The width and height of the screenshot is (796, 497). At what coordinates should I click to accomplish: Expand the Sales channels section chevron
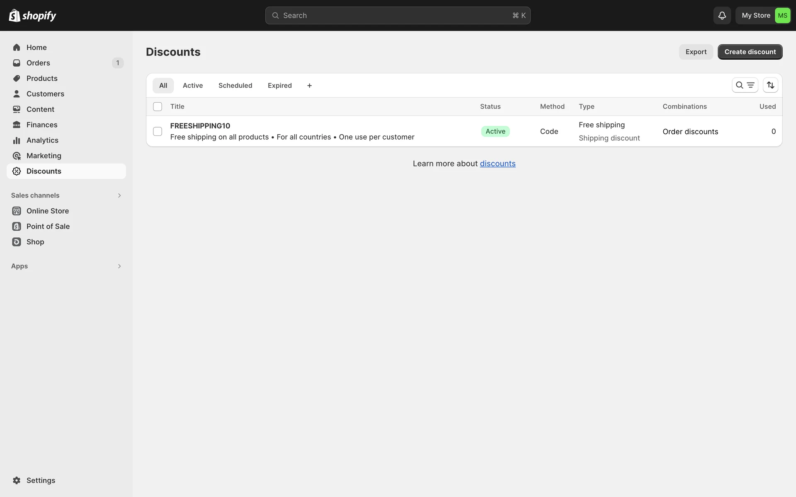119,195
